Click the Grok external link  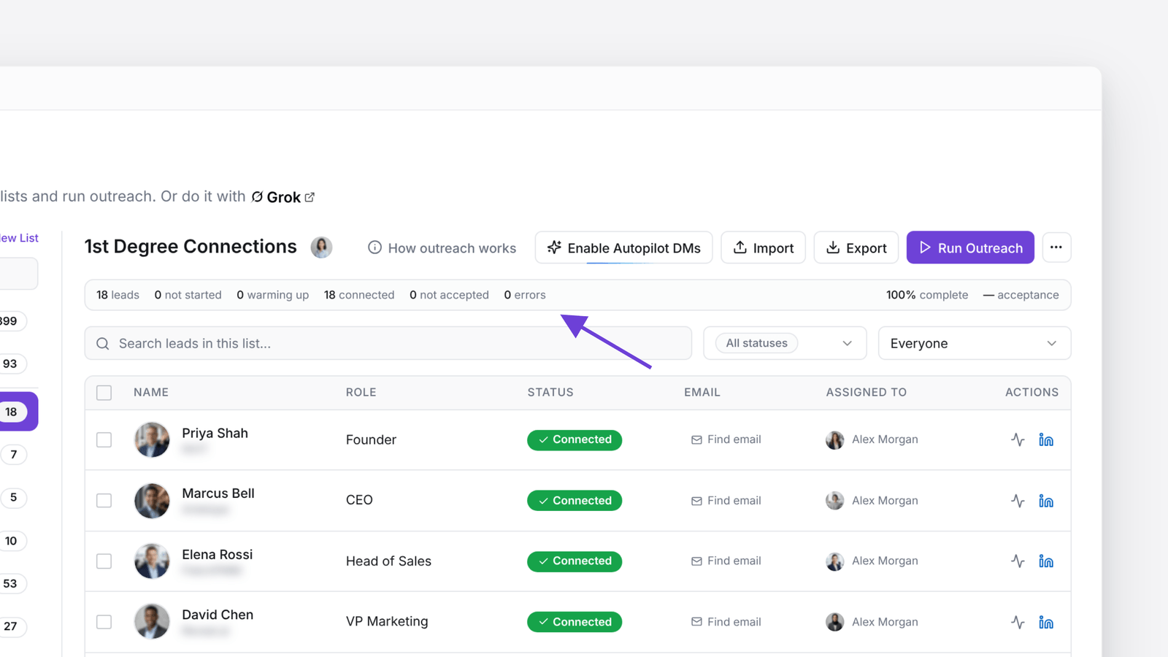pyautogui.click(x=283, y=197)
